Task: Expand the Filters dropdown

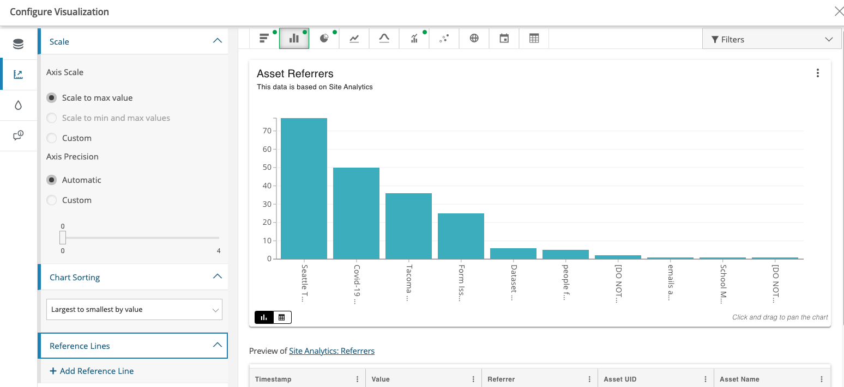Action: click(x=773, y=39)
